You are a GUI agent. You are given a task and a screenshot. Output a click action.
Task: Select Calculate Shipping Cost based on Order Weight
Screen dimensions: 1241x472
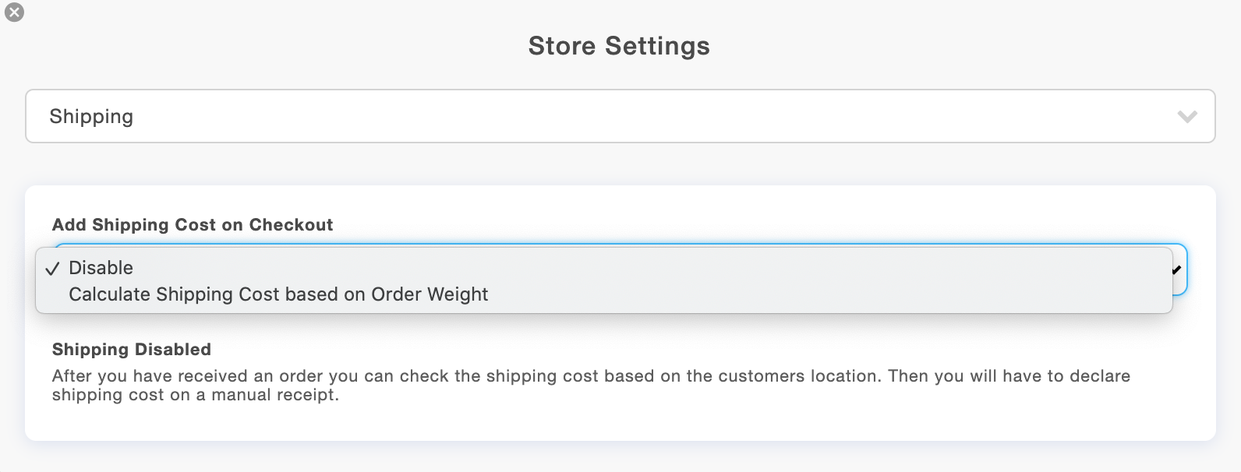pyautogui.click(x=278, y=294)
